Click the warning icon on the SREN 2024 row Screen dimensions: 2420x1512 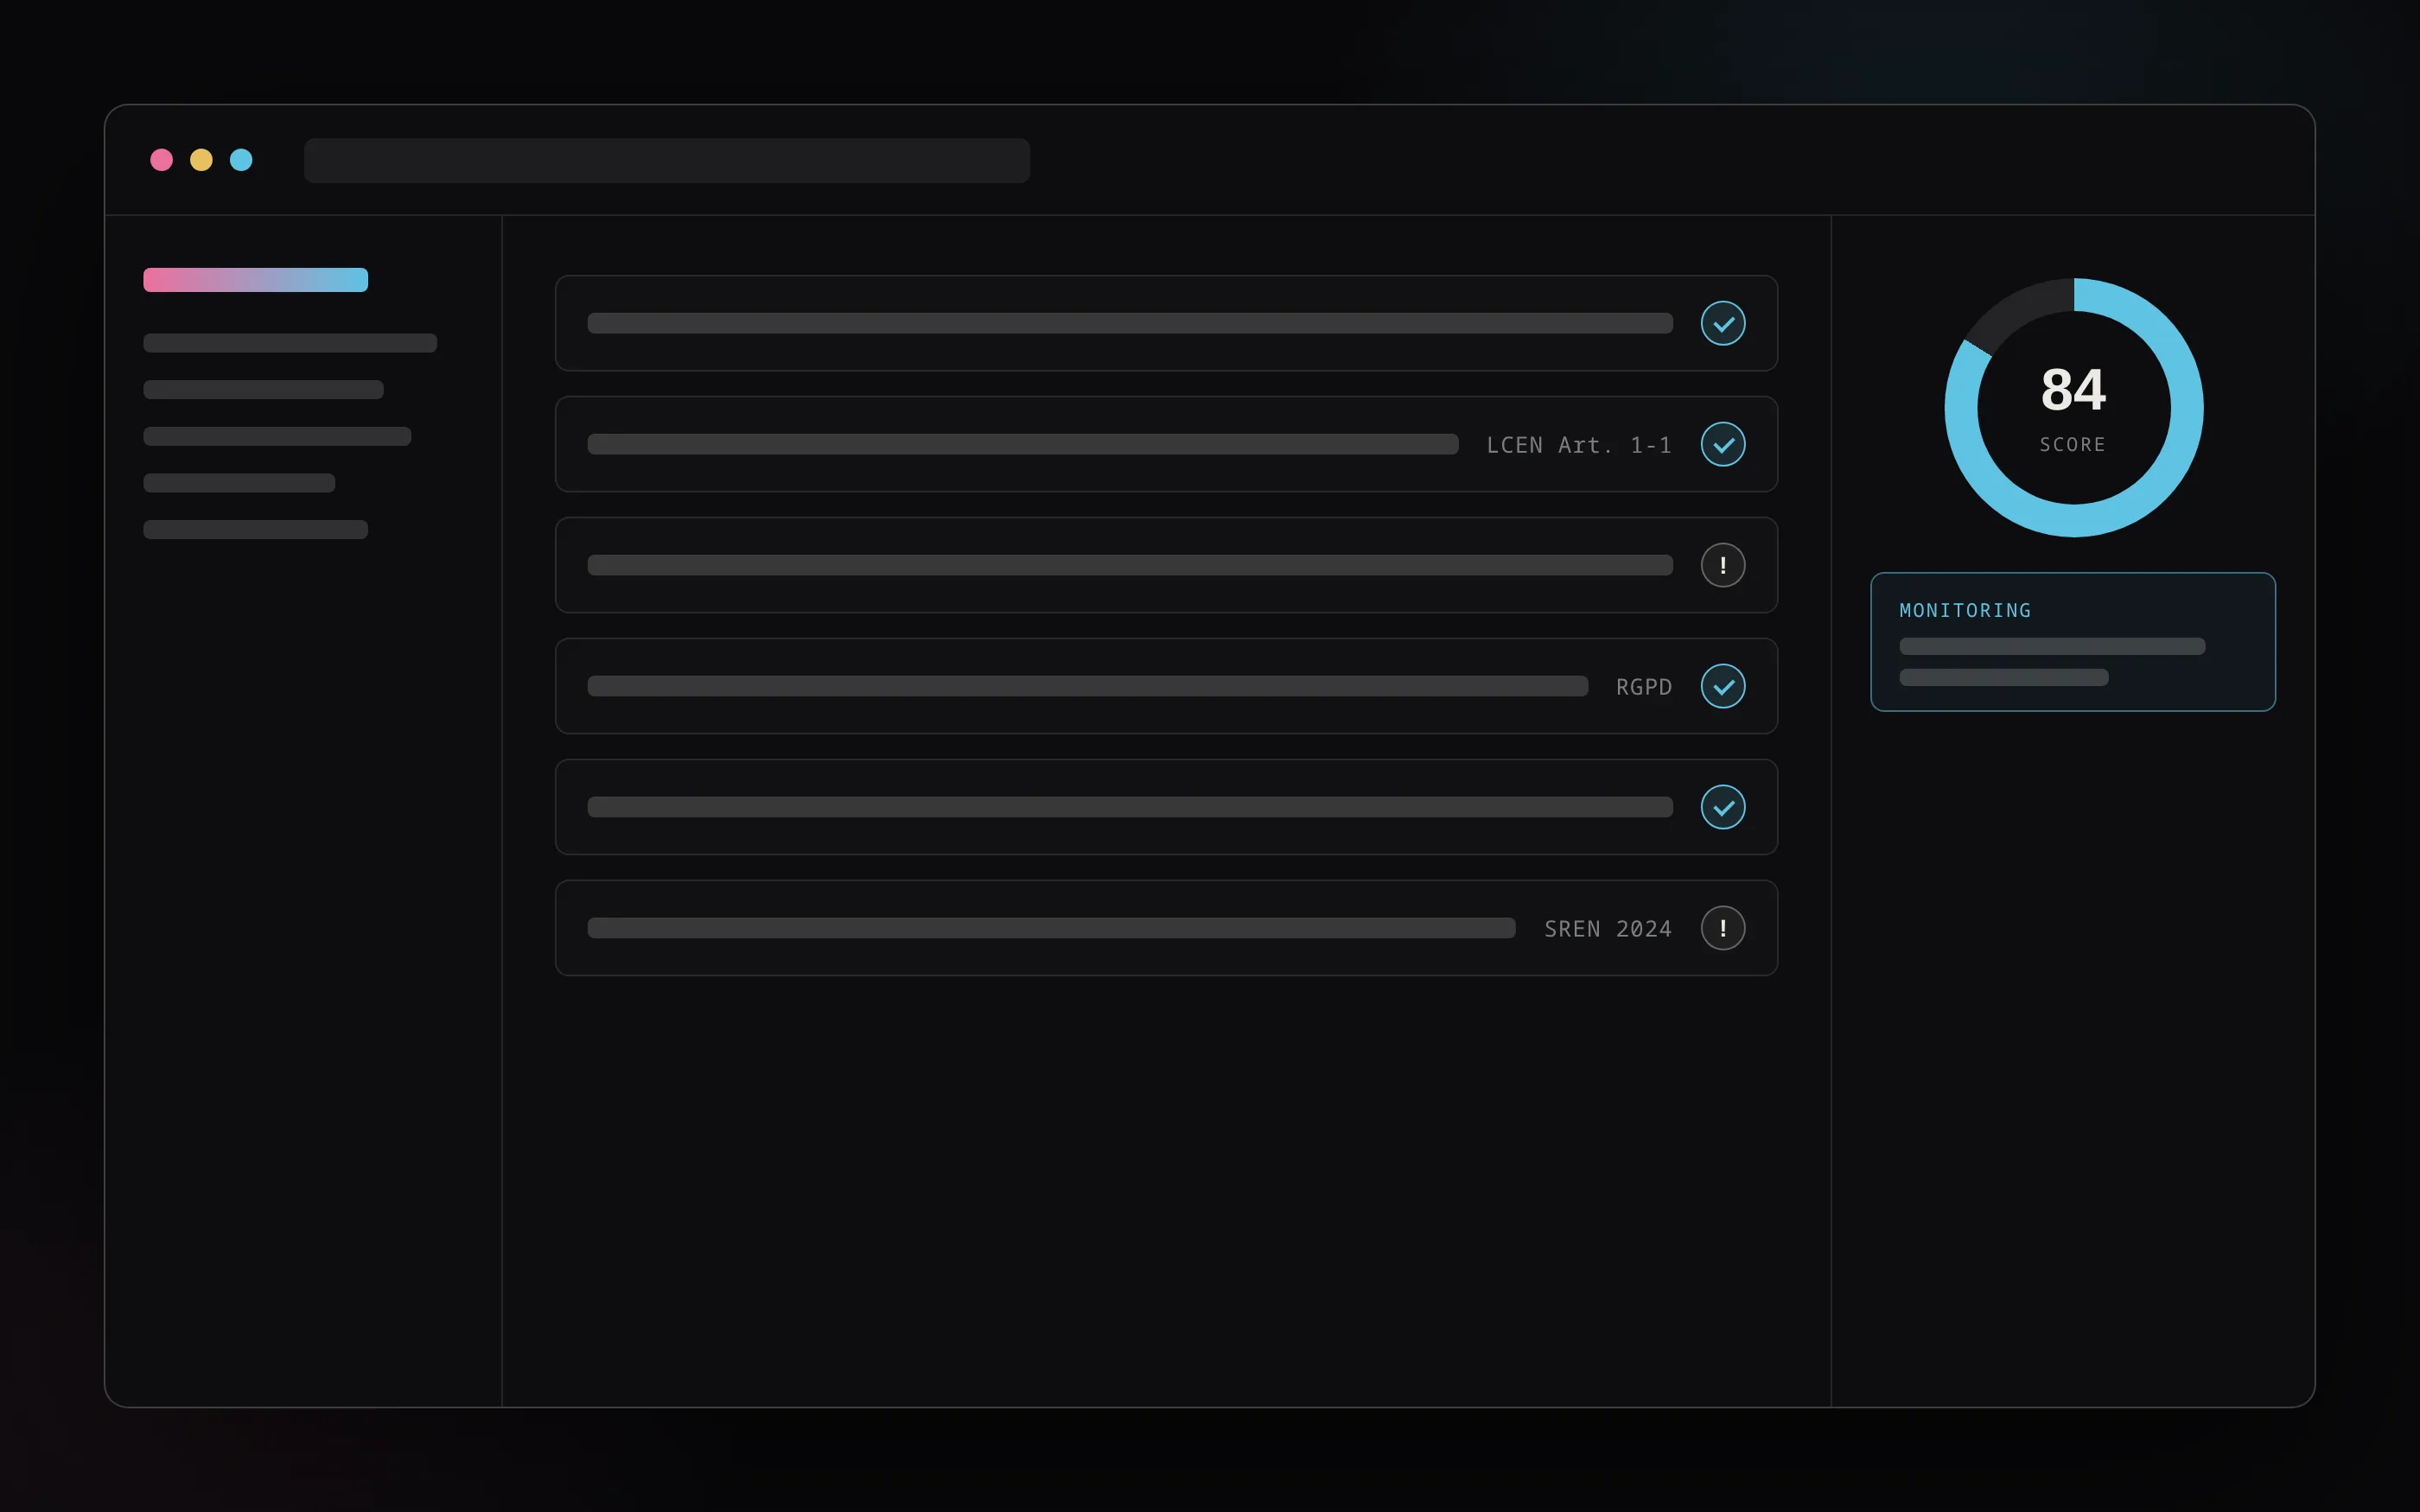pyautogui.click(x=1723, y=928)
